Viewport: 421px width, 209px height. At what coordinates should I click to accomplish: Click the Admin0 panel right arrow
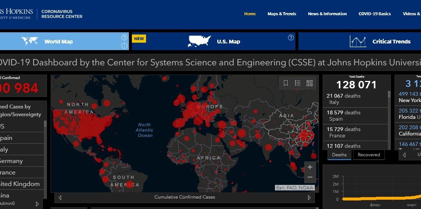(37, 204)
